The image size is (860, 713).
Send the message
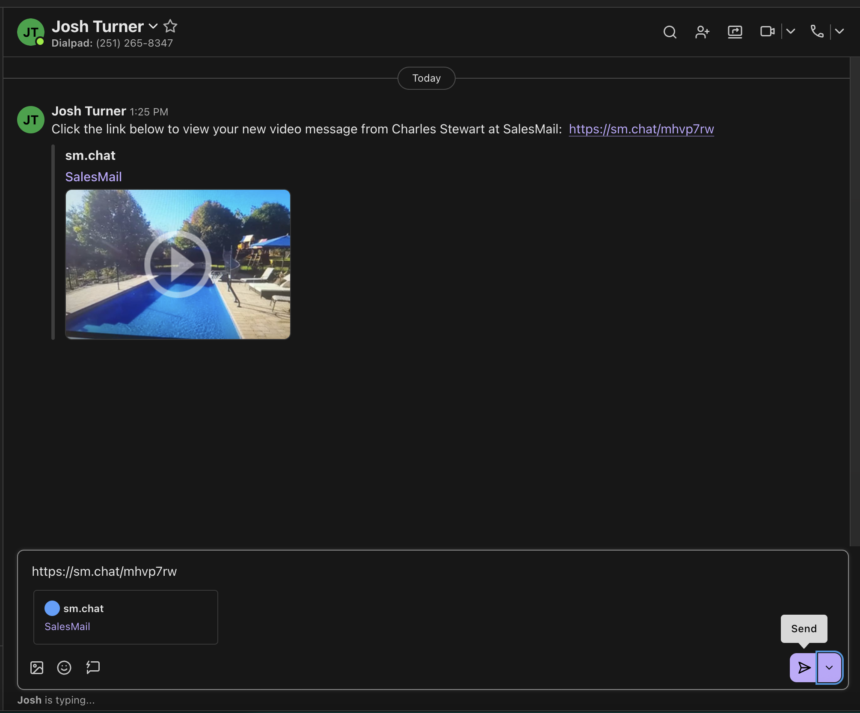tap(804, 667)
